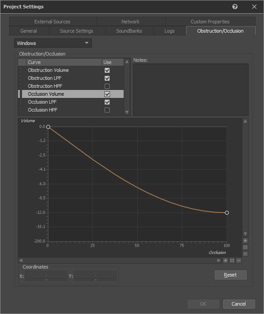Click the X coordinate field

[46, 276]
